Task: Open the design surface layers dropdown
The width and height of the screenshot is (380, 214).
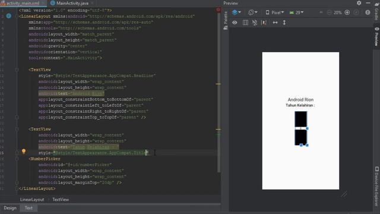Action: pyautogui.click(x=236, y=12)
